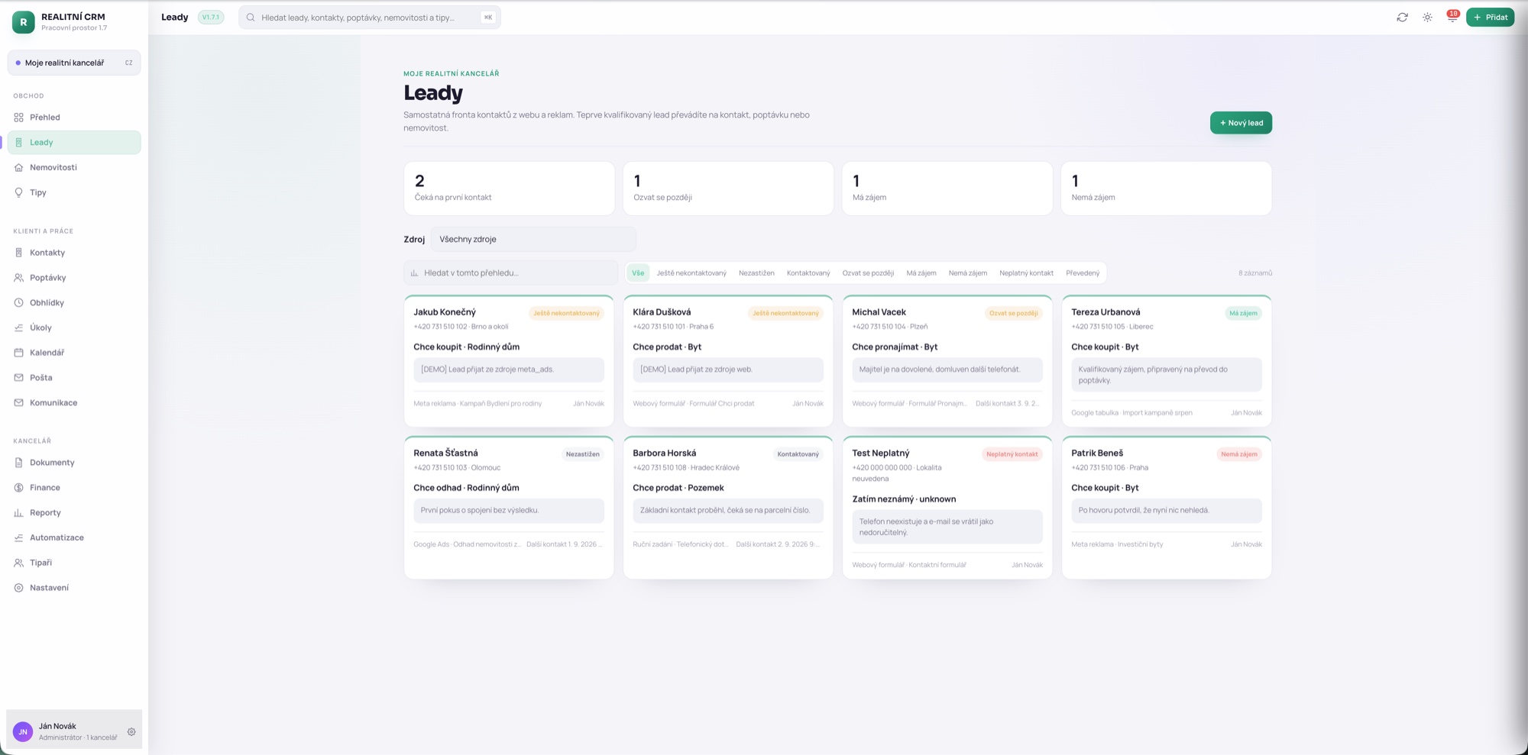The height and width of the screenshot is (755, 1528).
Task: Open the Zdroj Všechny zdroje dropdown
Action: [533, 239]
